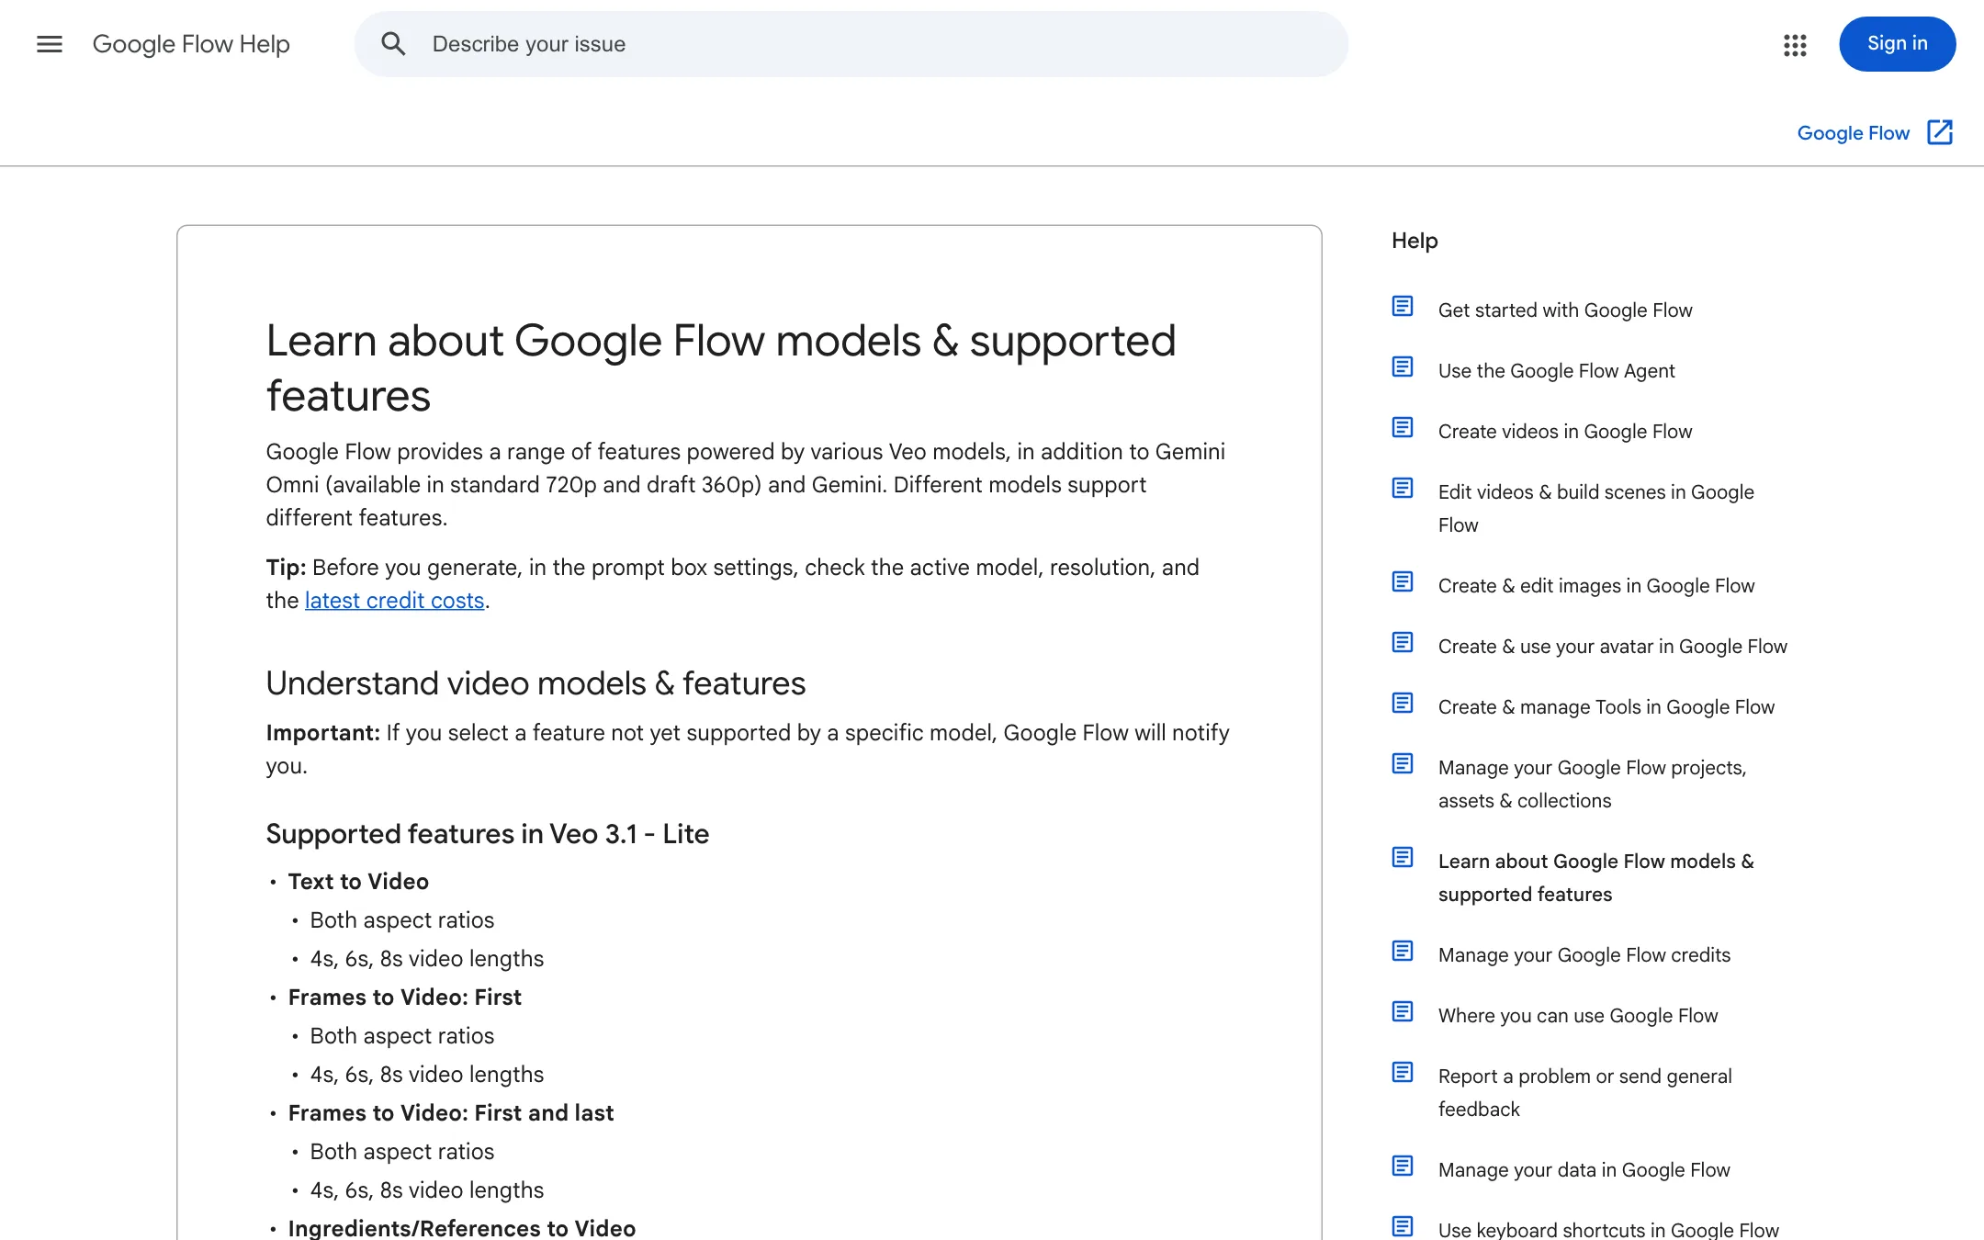The height and width of the screenshot is (1240, 1984).
Task: Click article icon beside Manage your Google Flow credits
Action: pos(1403,951)
